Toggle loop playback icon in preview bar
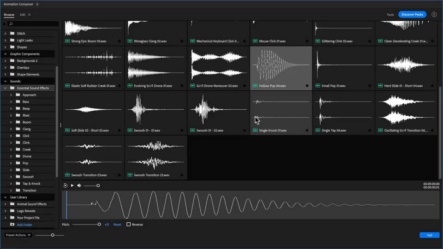443x249 pixels. (66, 185)
